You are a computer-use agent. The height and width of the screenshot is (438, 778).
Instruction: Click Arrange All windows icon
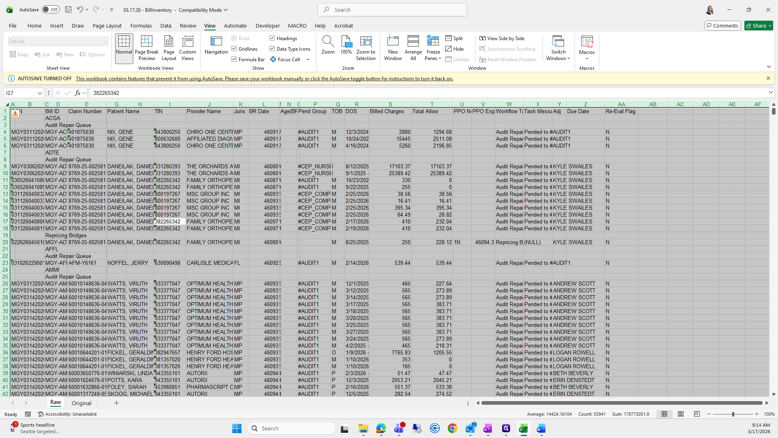[x=413, y=48]
